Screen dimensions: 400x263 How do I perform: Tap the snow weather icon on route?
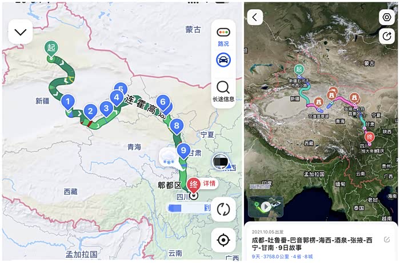pyautogui.click(x=169, y=158)
